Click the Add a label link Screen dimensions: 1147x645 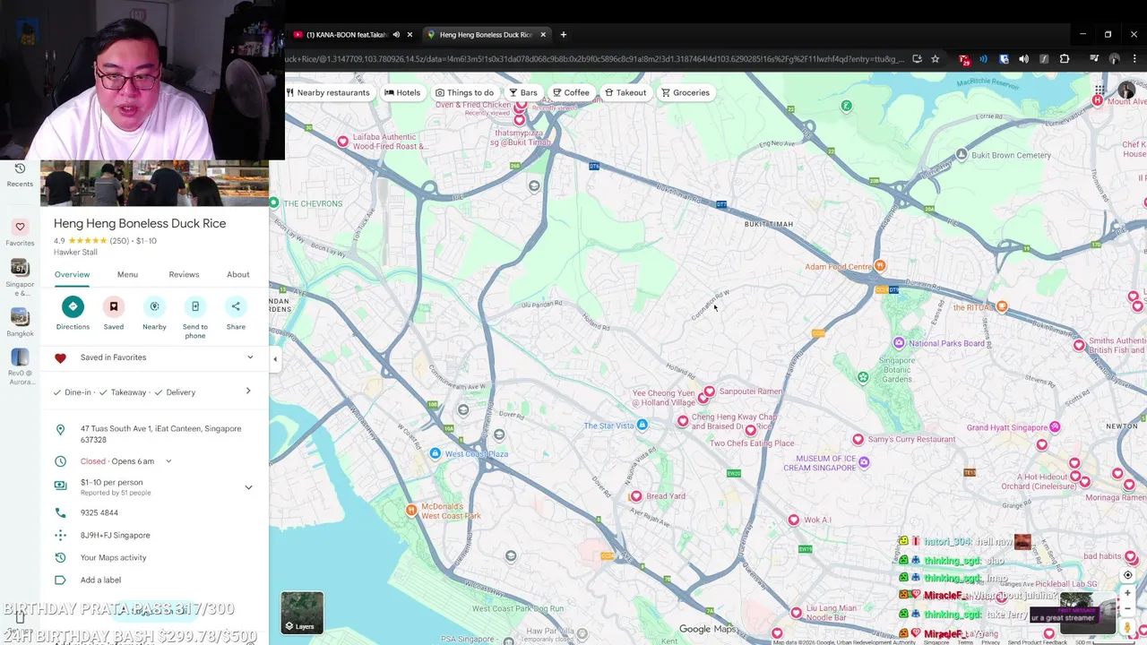coord(100,580)
